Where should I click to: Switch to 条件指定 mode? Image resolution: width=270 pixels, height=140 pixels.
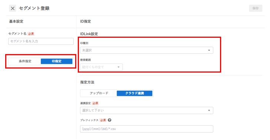pos(25,61)
